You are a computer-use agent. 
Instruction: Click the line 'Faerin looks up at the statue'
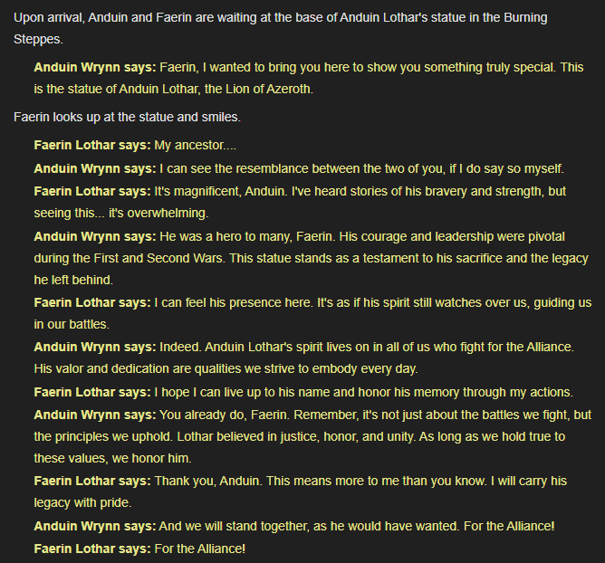[x=127, y=117]
